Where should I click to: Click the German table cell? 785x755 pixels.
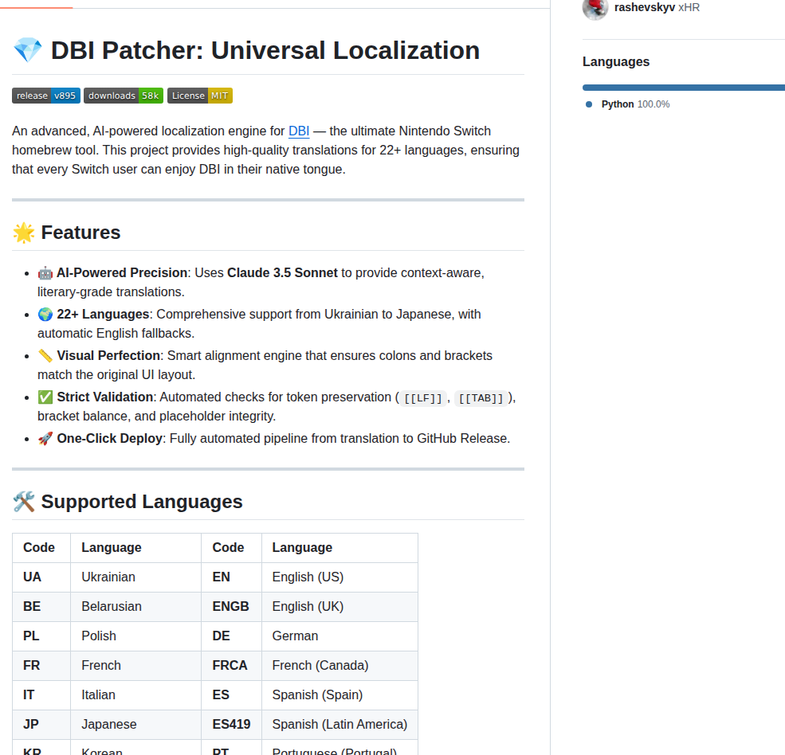(x=340, y=636)
